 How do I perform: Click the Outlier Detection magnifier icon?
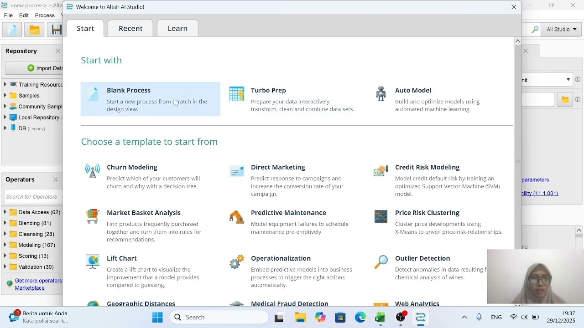tap(381, 262)
